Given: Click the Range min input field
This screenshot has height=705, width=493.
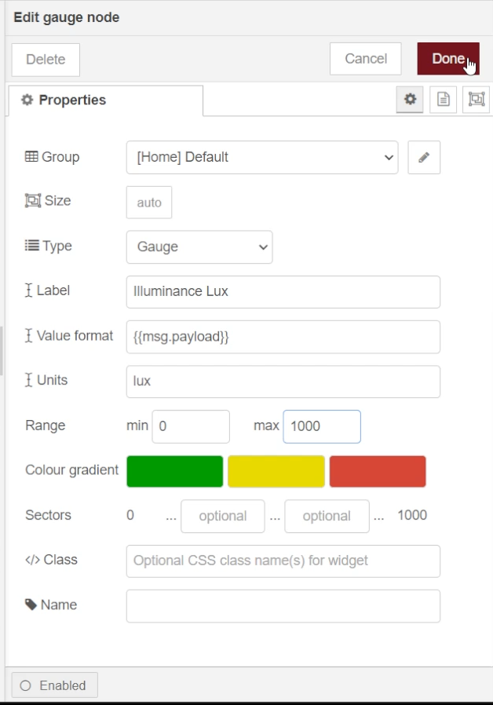Looking at the screenshot, I should [x=191, y=426].
